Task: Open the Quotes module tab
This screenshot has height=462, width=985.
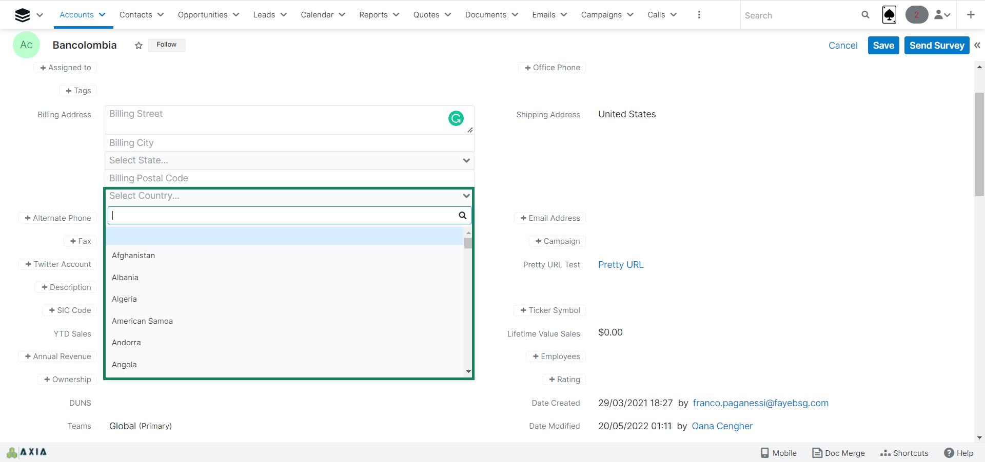Action: click(426, 15)
